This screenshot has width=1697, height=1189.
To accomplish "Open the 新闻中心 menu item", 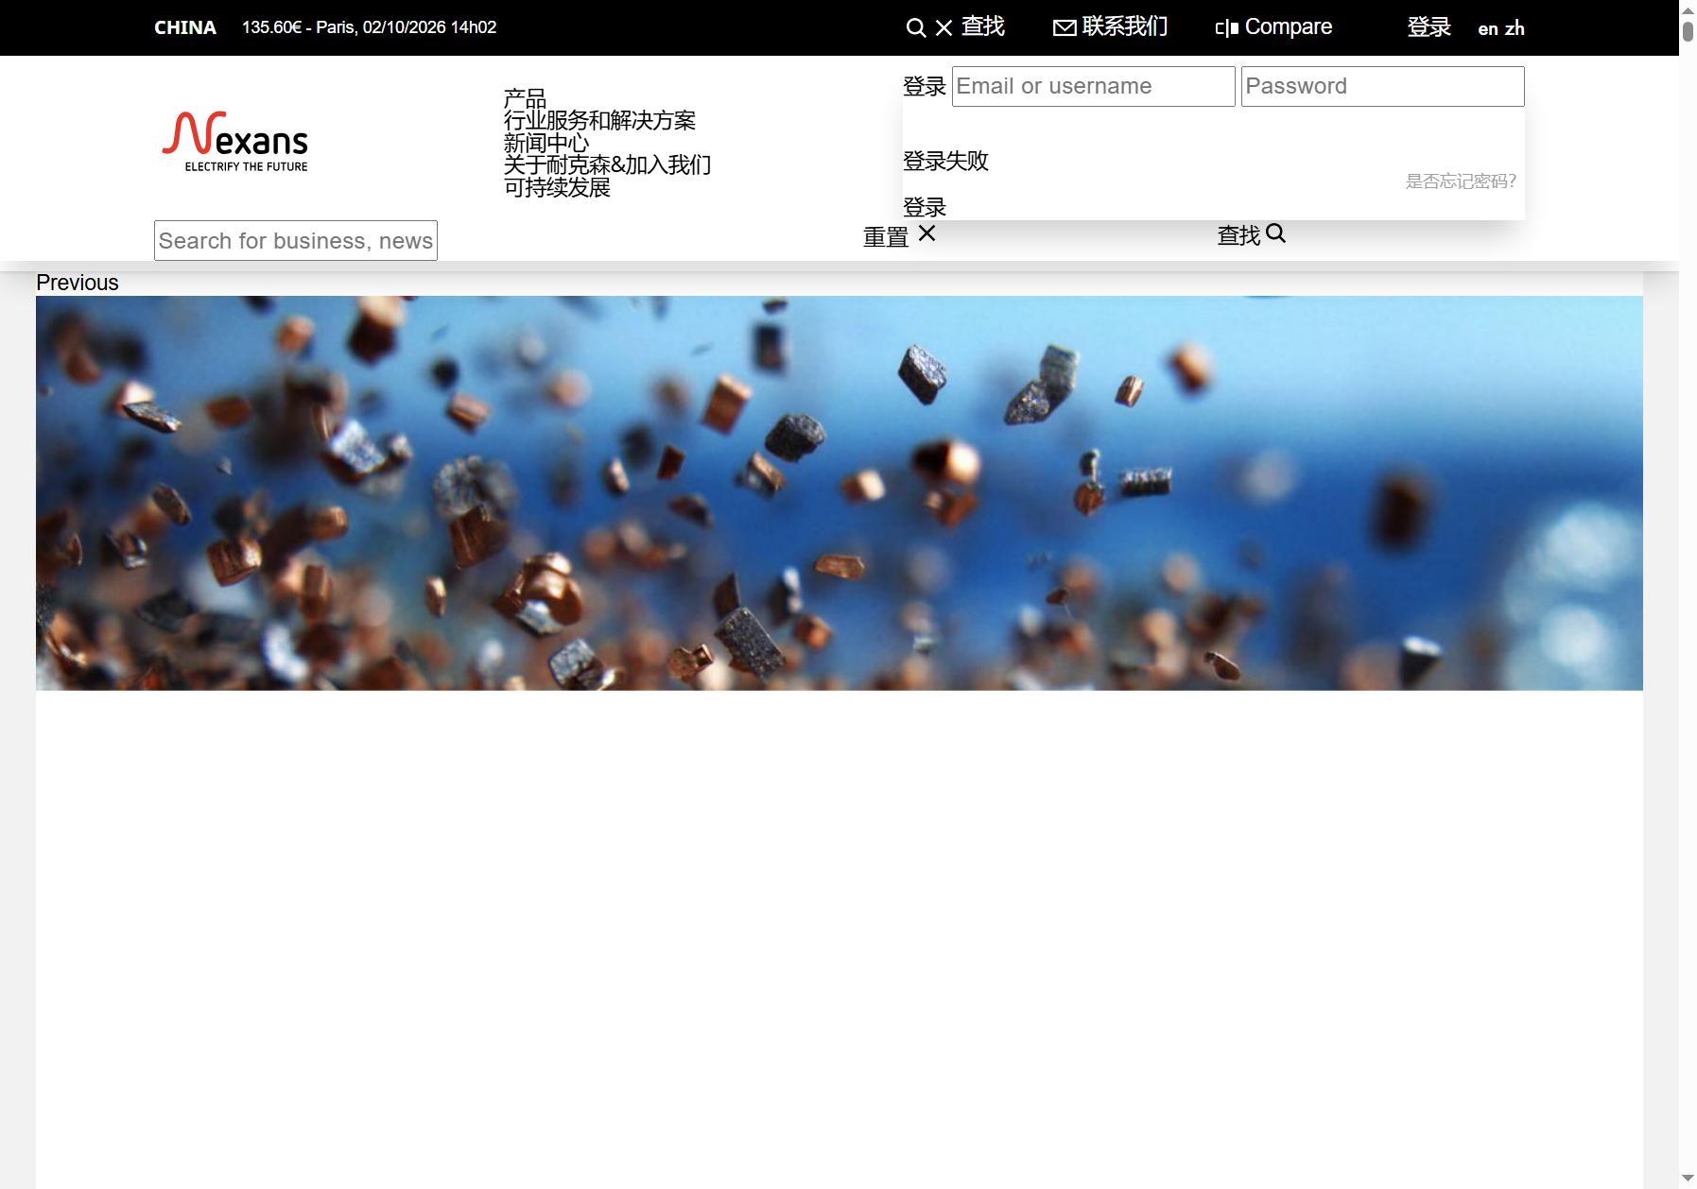I will click(546, 143).
